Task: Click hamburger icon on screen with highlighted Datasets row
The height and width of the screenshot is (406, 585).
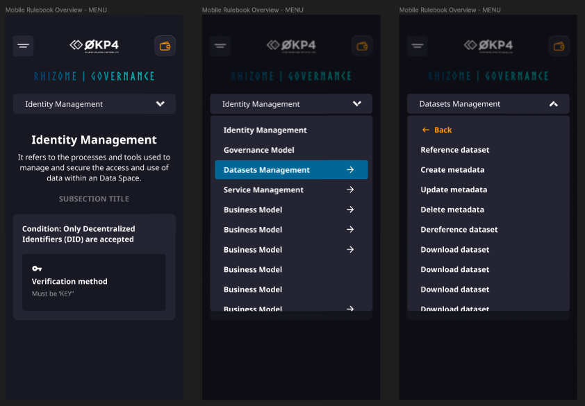Action: tap(220, 46)
